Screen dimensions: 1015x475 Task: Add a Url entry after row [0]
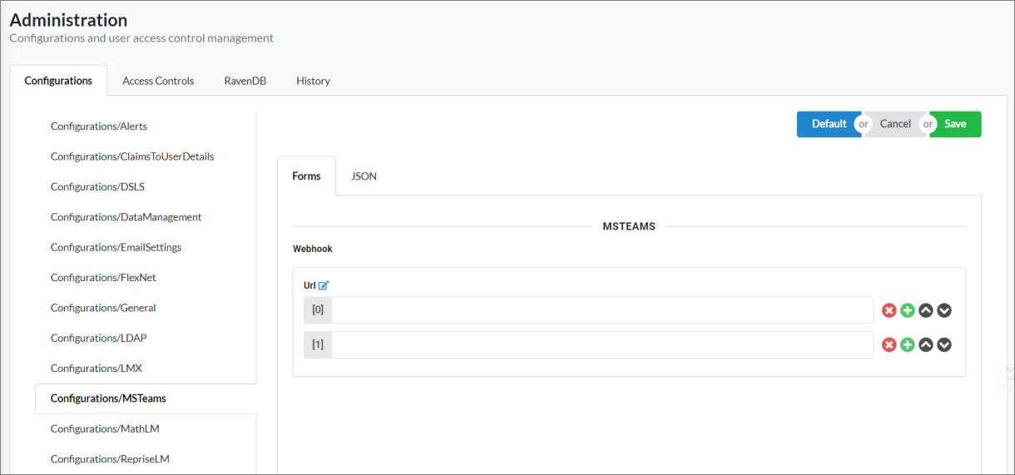(908, 310)
